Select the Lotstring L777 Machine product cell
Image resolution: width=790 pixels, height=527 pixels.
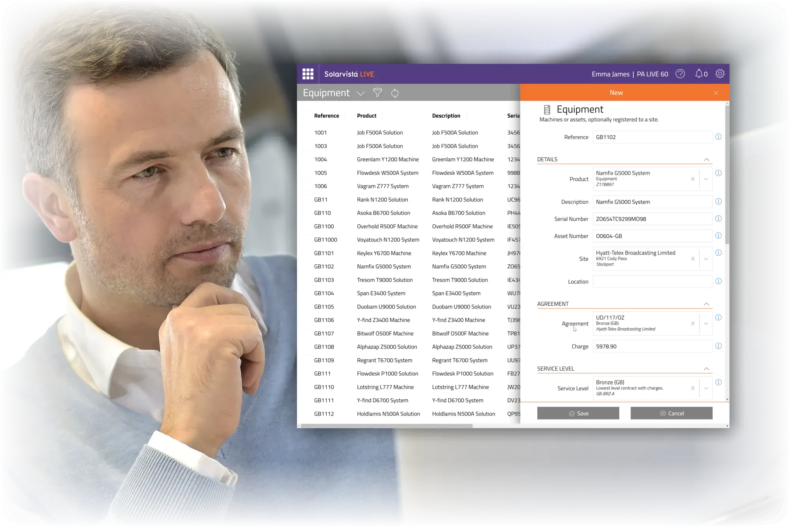(386, 387)
